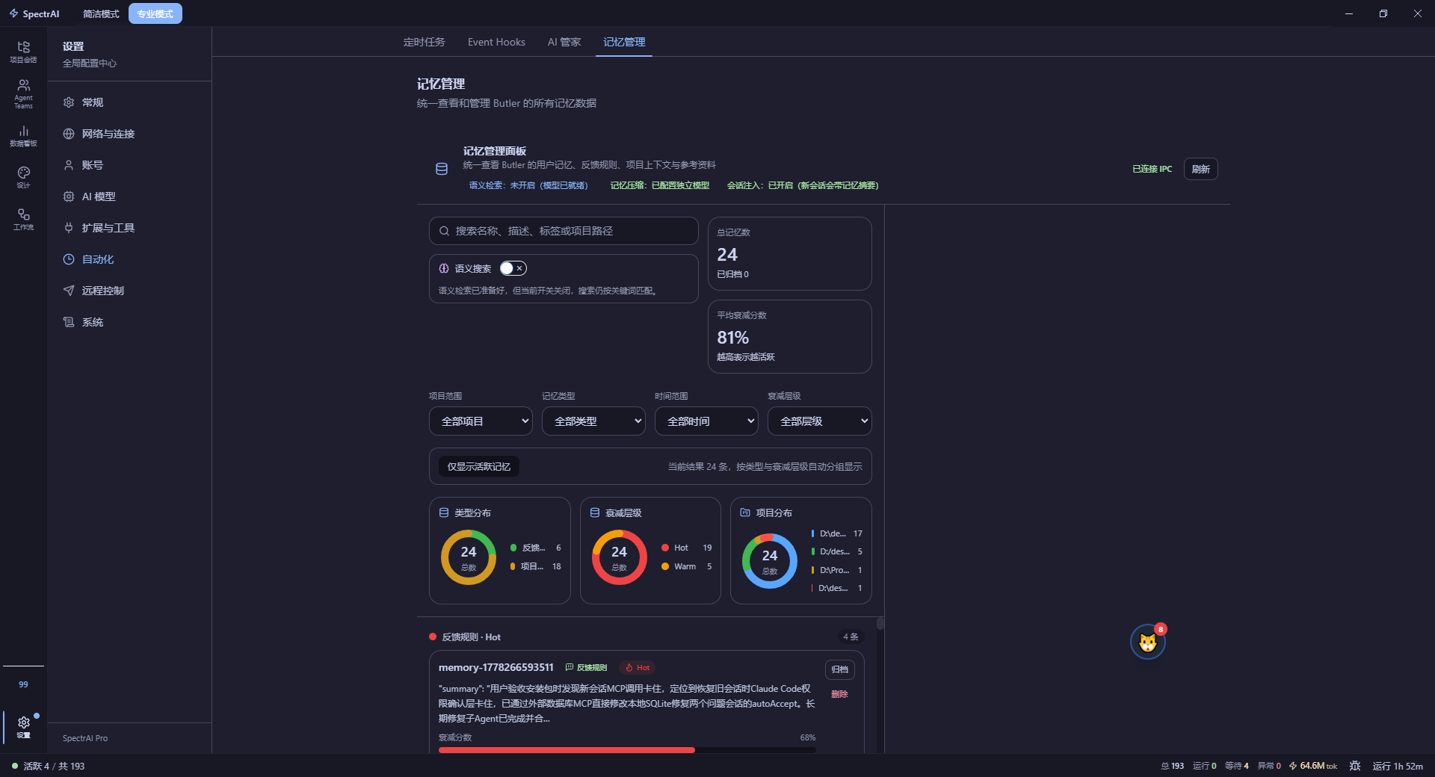Click the 衰减层级 card icon
Screen dimensions: 1435x777
(595, 513)
